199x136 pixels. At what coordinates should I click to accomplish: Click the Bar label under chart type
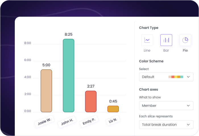[166, 50]
